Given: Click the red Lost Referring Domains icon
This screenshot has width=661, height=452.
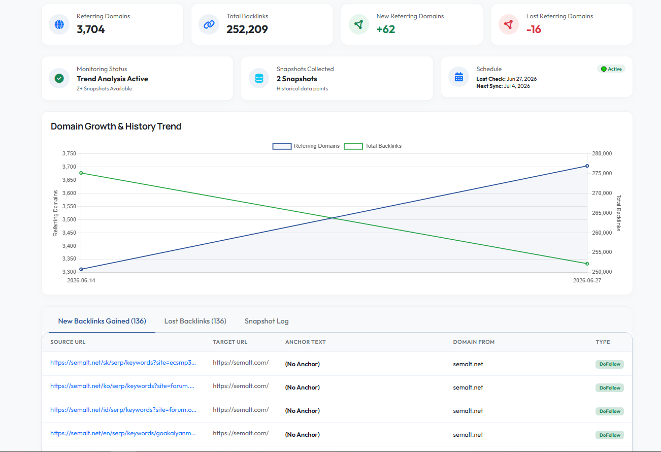Looking at the screenshot, I should [509, 24].
